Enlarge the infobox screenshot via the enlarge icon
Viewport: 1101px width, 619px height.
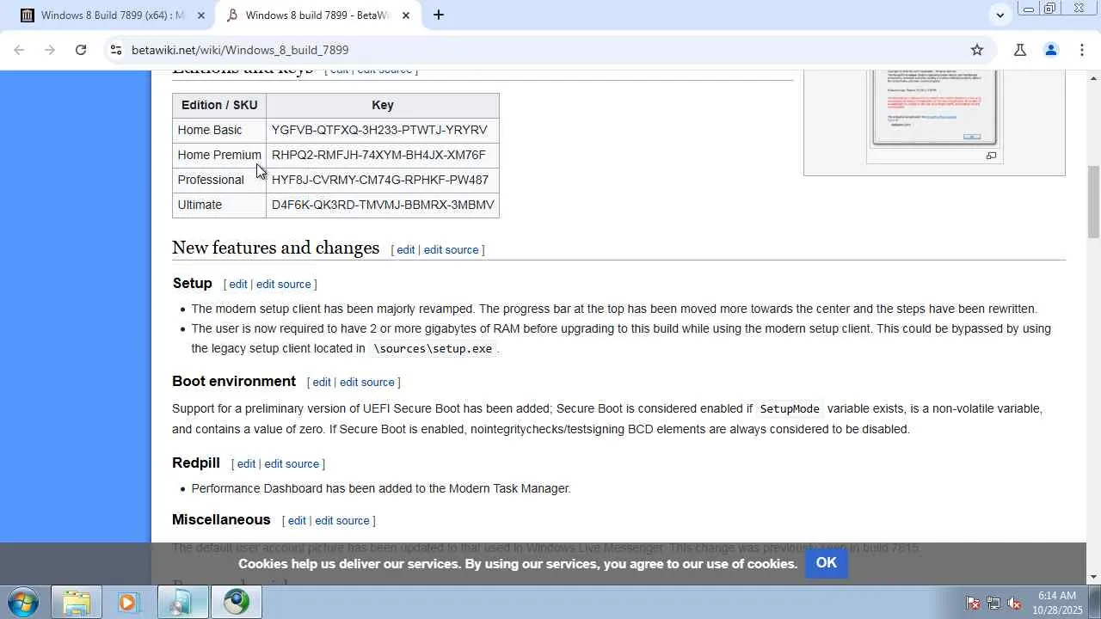pyautogui.click(x=991, y=156)
